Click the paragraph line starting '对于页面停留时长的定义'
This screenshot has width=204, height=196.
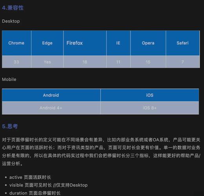(101, 140)
